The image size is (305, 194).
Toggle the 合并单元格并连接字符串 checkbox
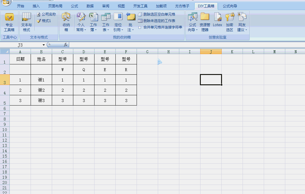point(140,27)
